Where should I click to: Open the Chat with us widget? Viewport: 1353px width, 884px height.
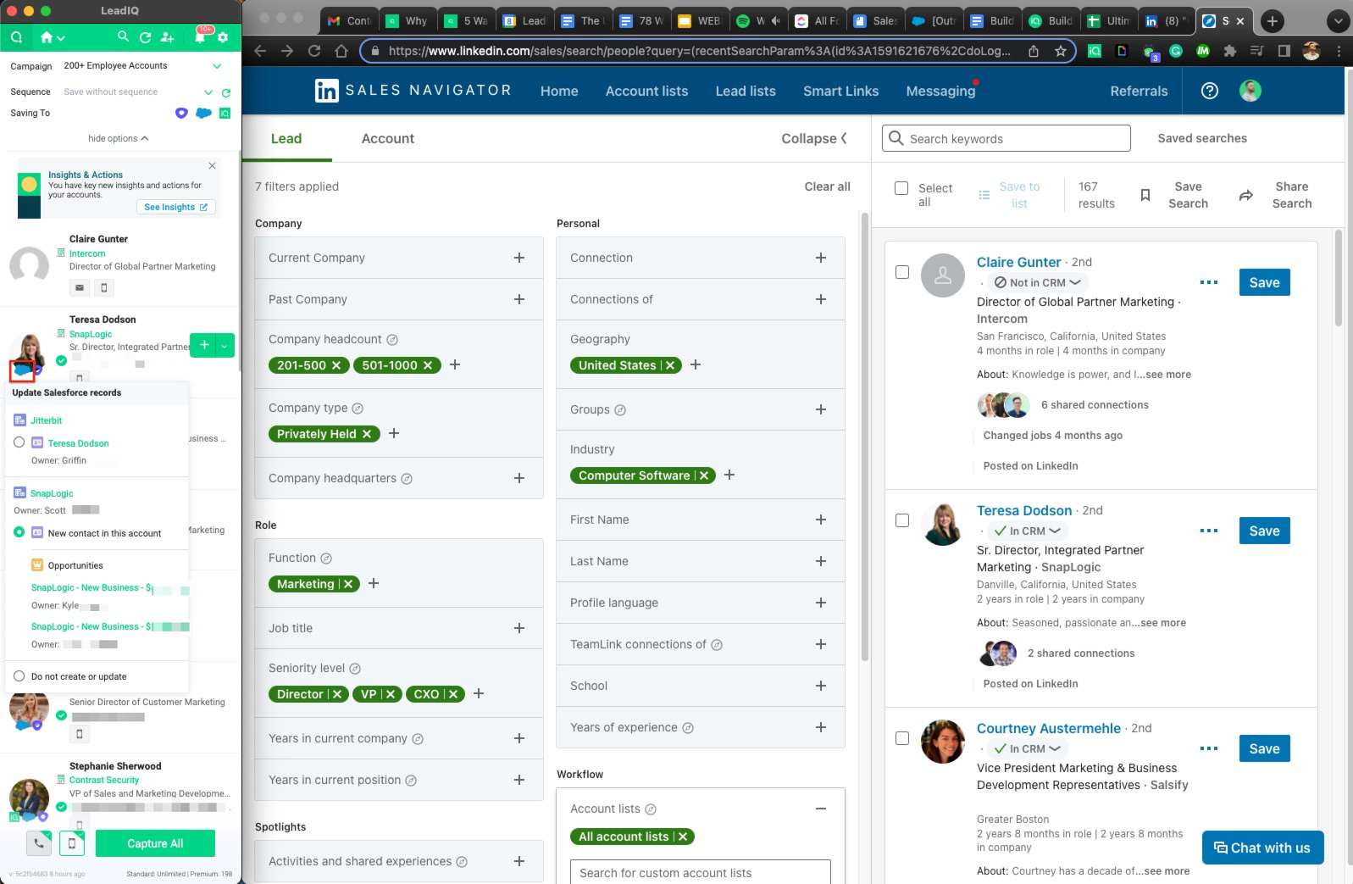pos(1262,848)
